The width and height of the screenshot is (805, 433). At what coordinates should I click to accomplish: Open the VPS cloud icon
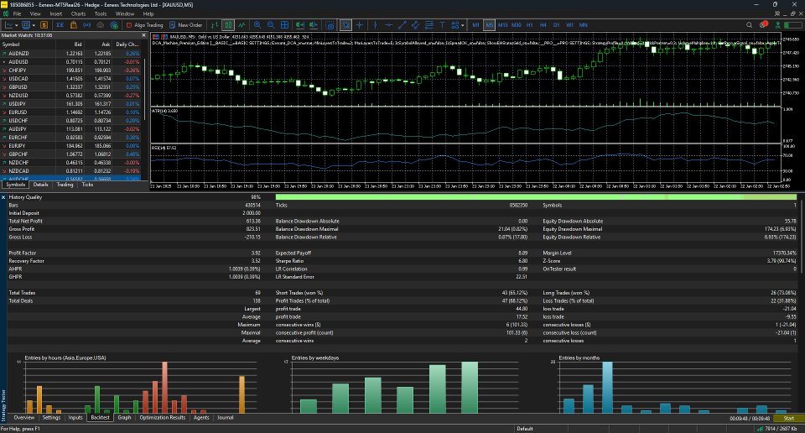click(x=100, y=24)
